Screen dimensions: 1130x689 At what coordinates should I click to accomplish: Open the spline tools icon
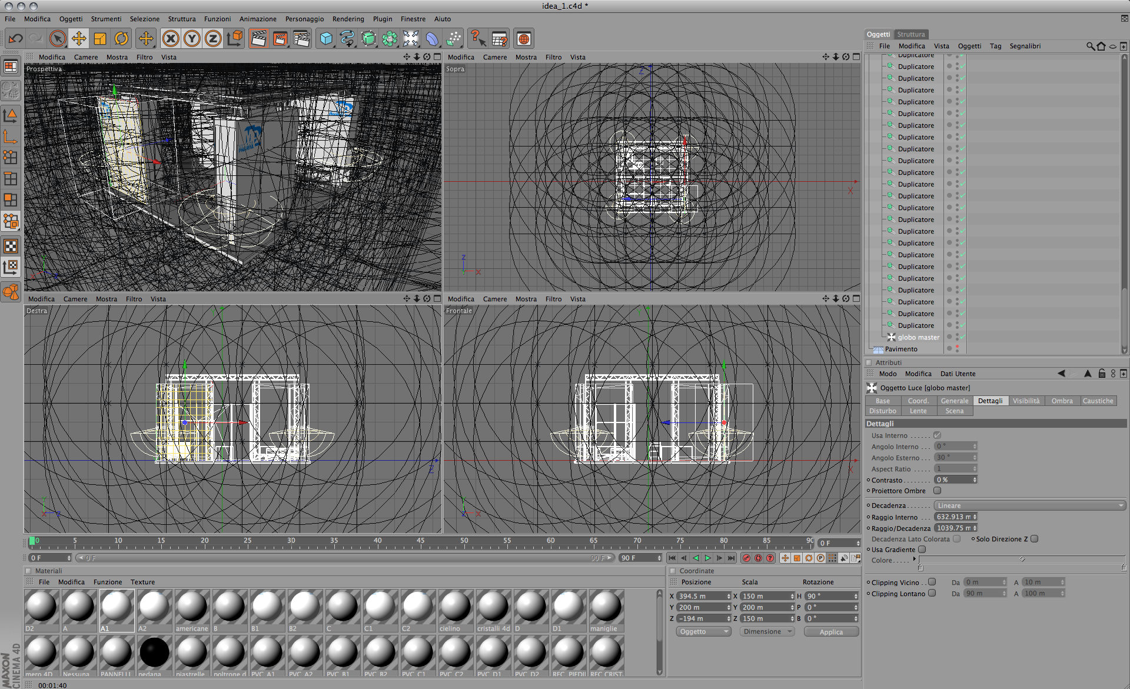point(347,39)
